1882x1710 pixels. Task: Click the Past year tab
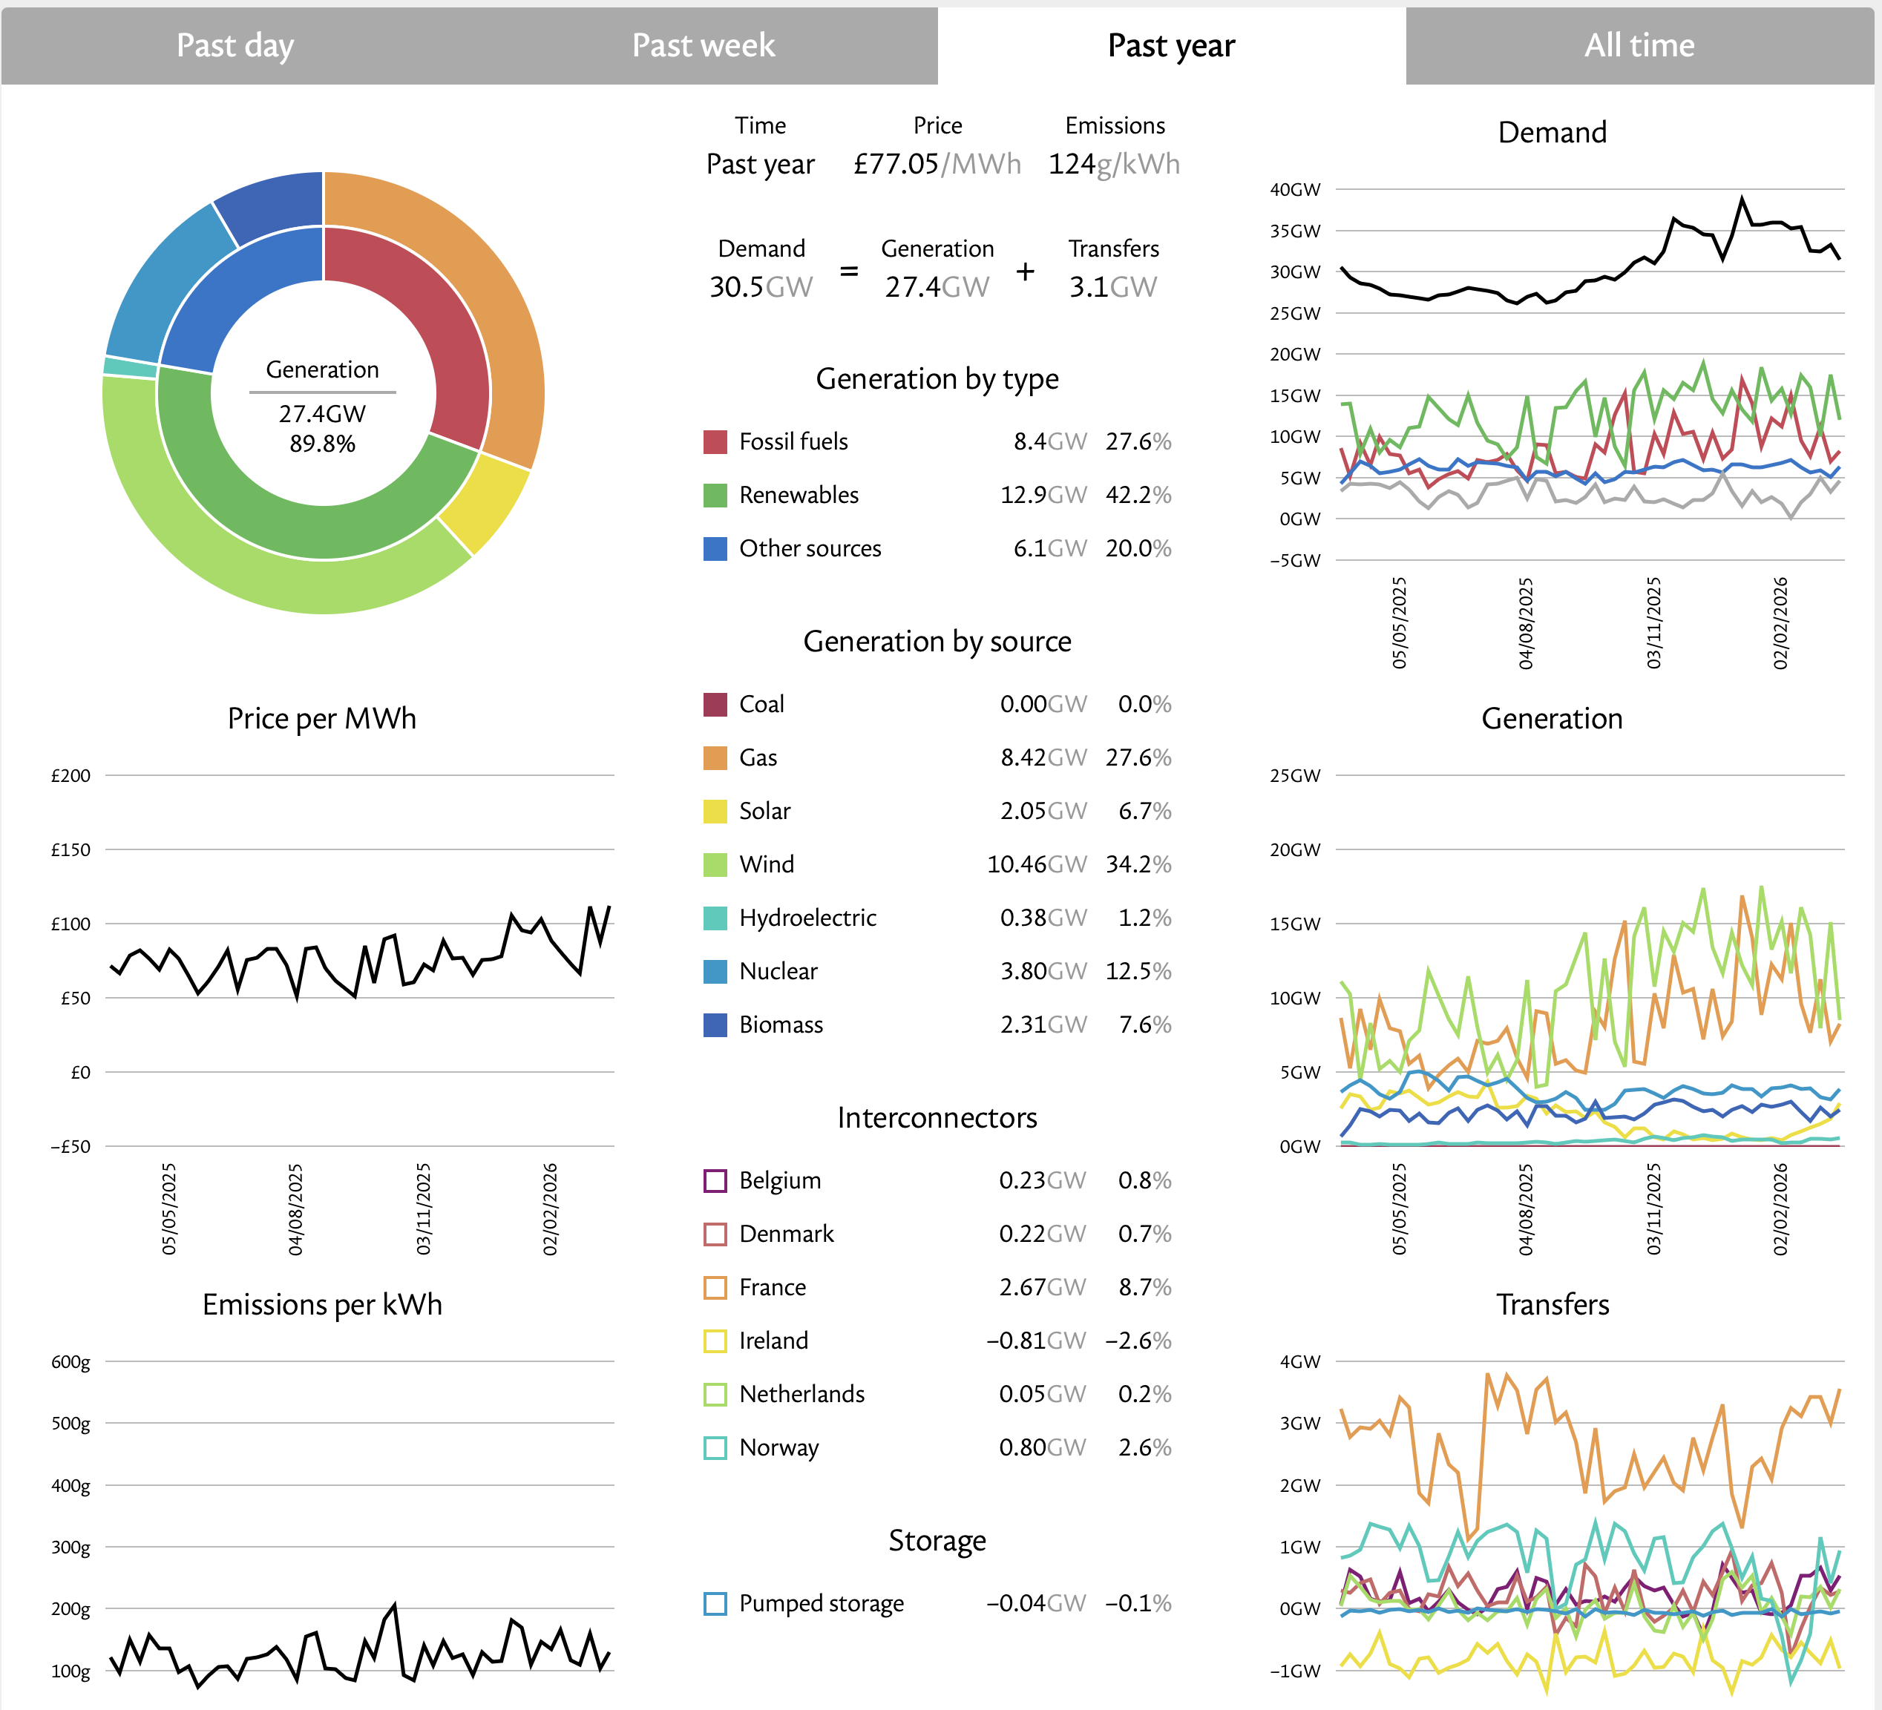click(1170, 45)
